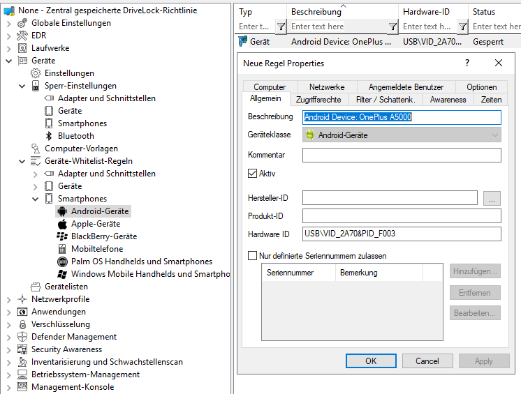The height and width of the screenshot is (394, 521).
Task: Expand the Netzwerkprofile node
Action: click(9, 300)
